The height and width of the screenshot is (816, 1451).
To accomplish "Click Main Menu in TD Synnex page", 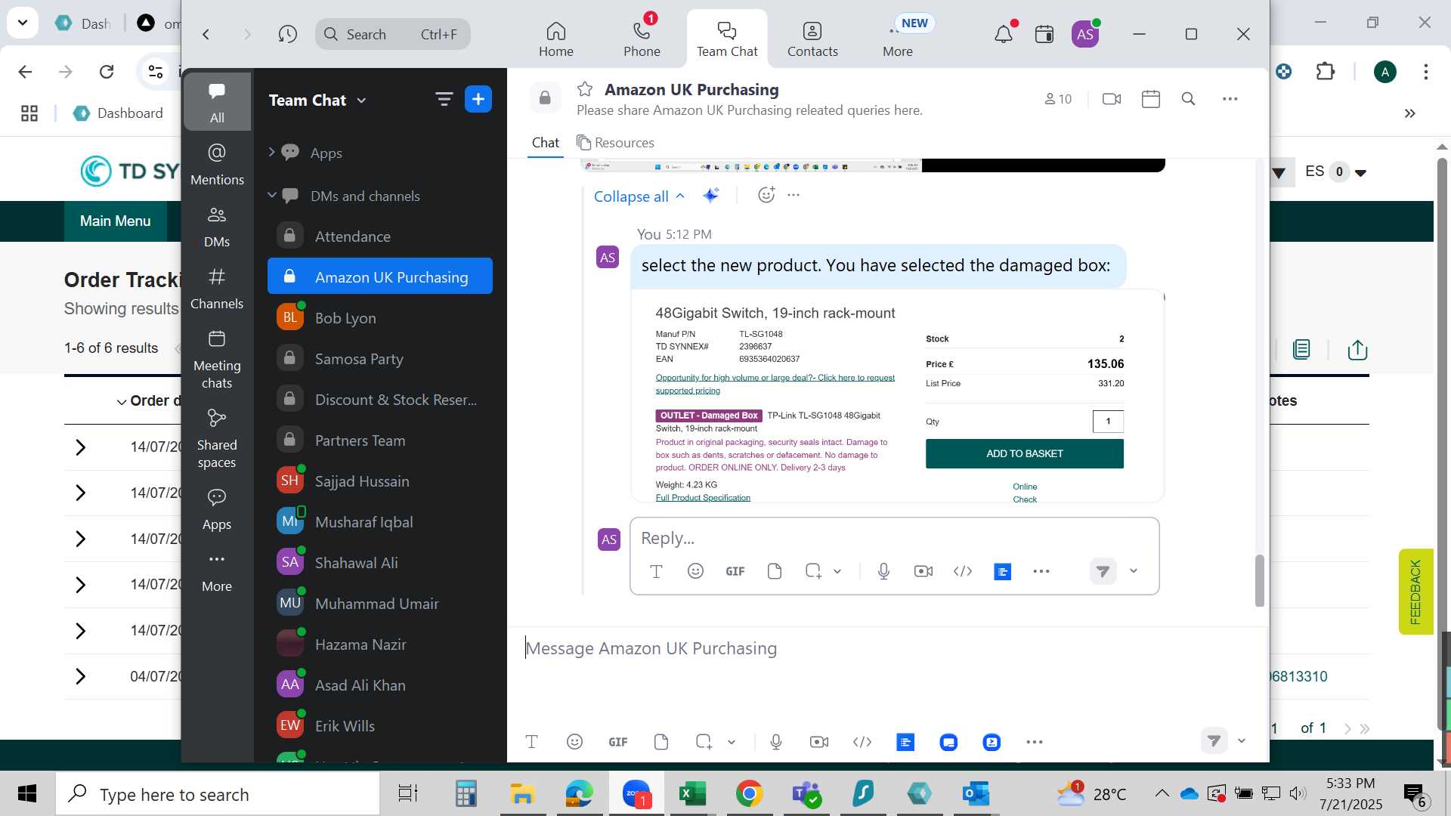I will point(115,221).
